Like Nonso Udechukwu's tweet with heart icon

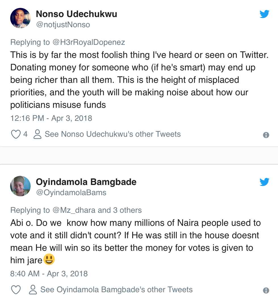[x=16, y=134]
